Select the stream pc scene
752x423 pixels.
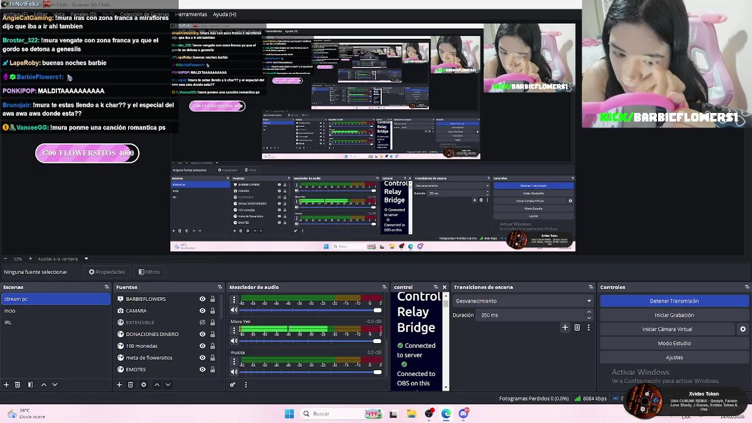[x=55, y=299]
